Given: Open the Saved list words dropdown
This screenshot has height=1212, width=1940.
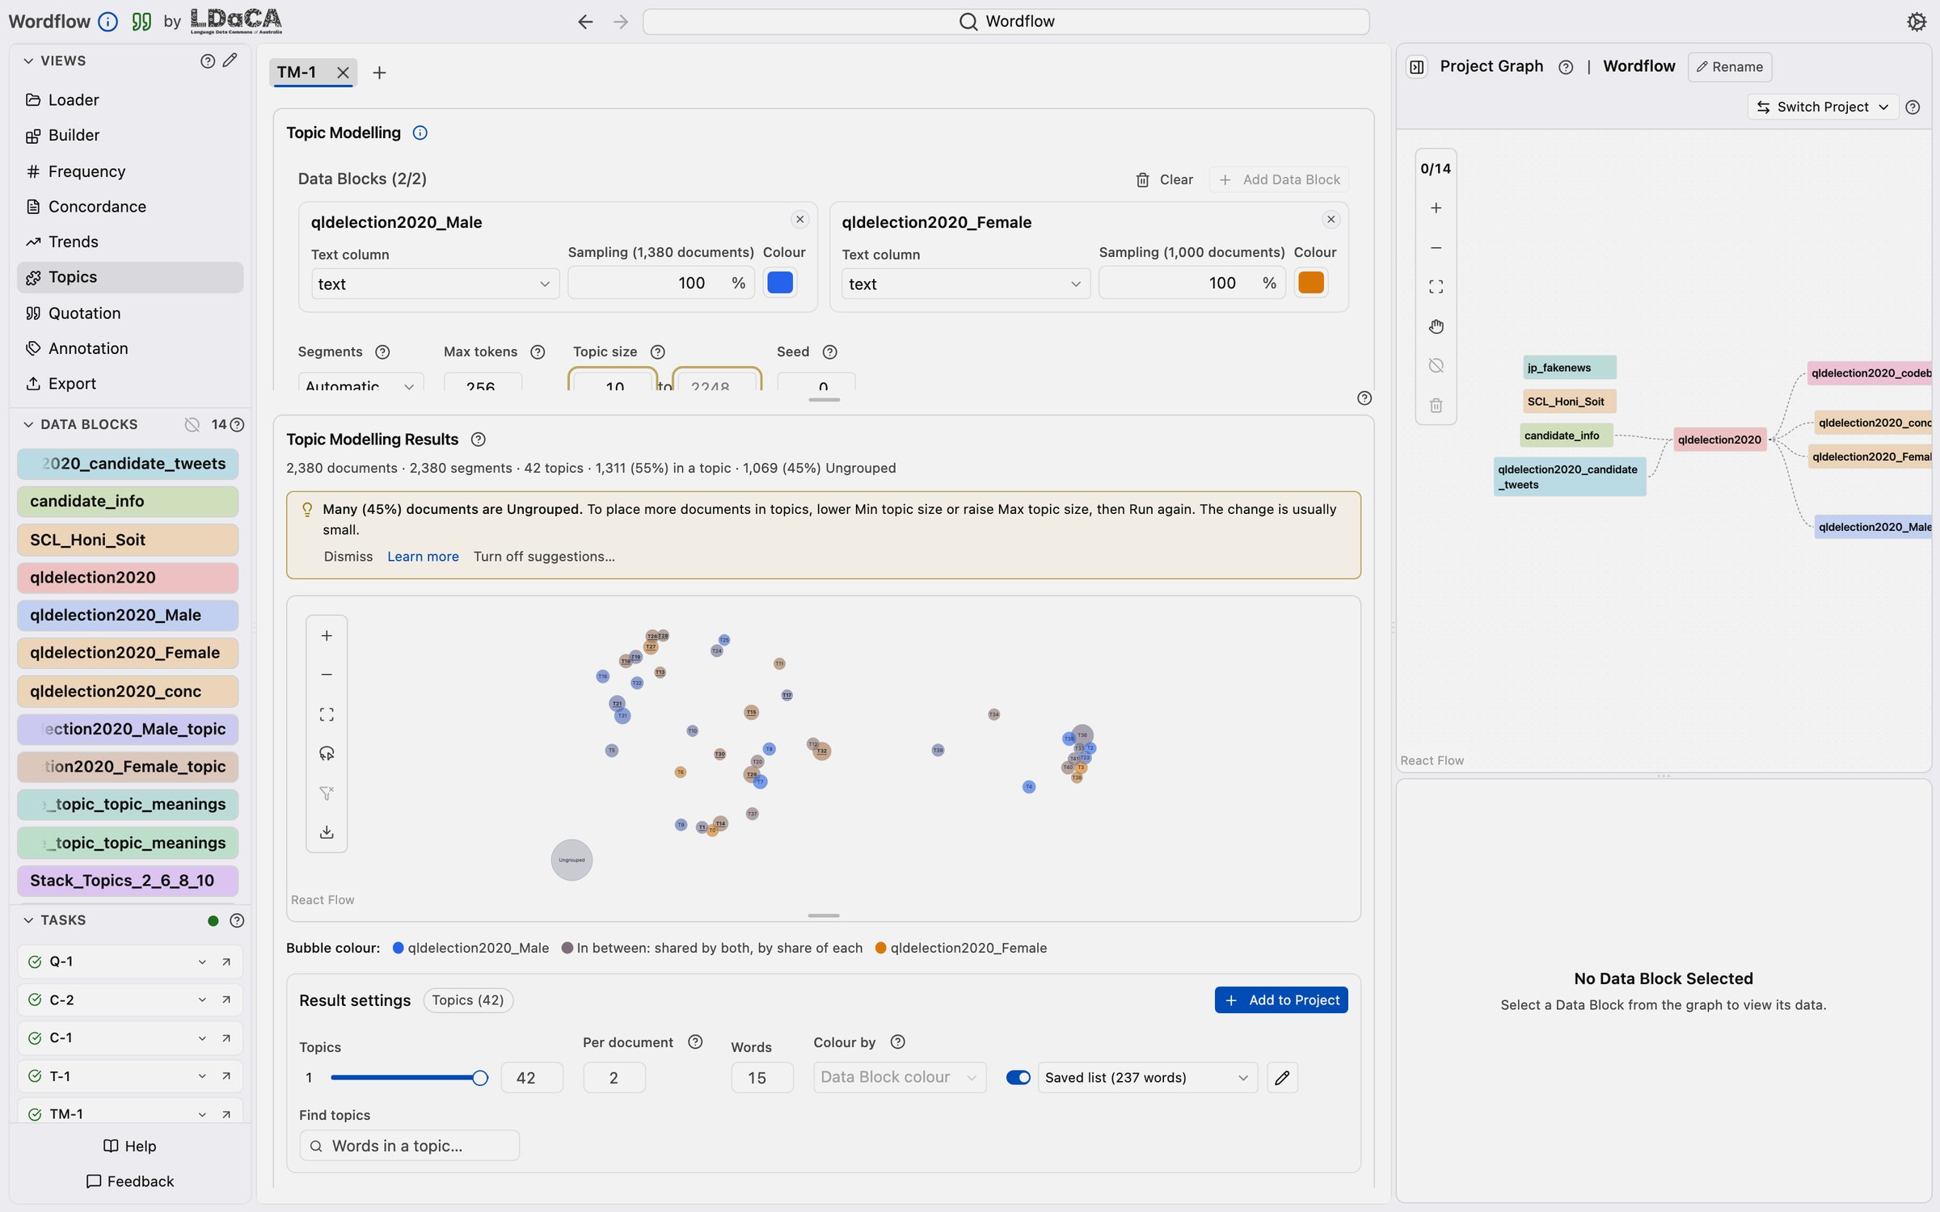Looking at the screenshot, I should click(x=1147, y=1078).
